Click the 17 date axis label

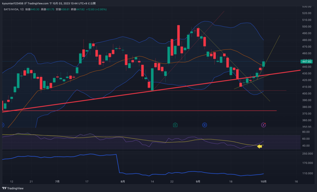[x=87, y=181]
